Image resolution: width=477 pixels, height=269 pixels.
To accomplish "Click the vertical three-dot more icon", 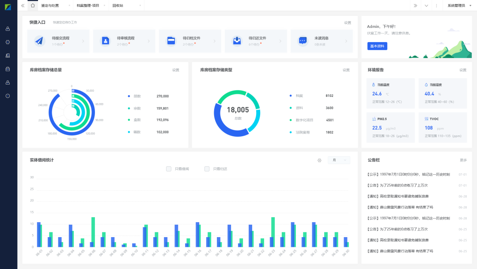I will [436, 5].
